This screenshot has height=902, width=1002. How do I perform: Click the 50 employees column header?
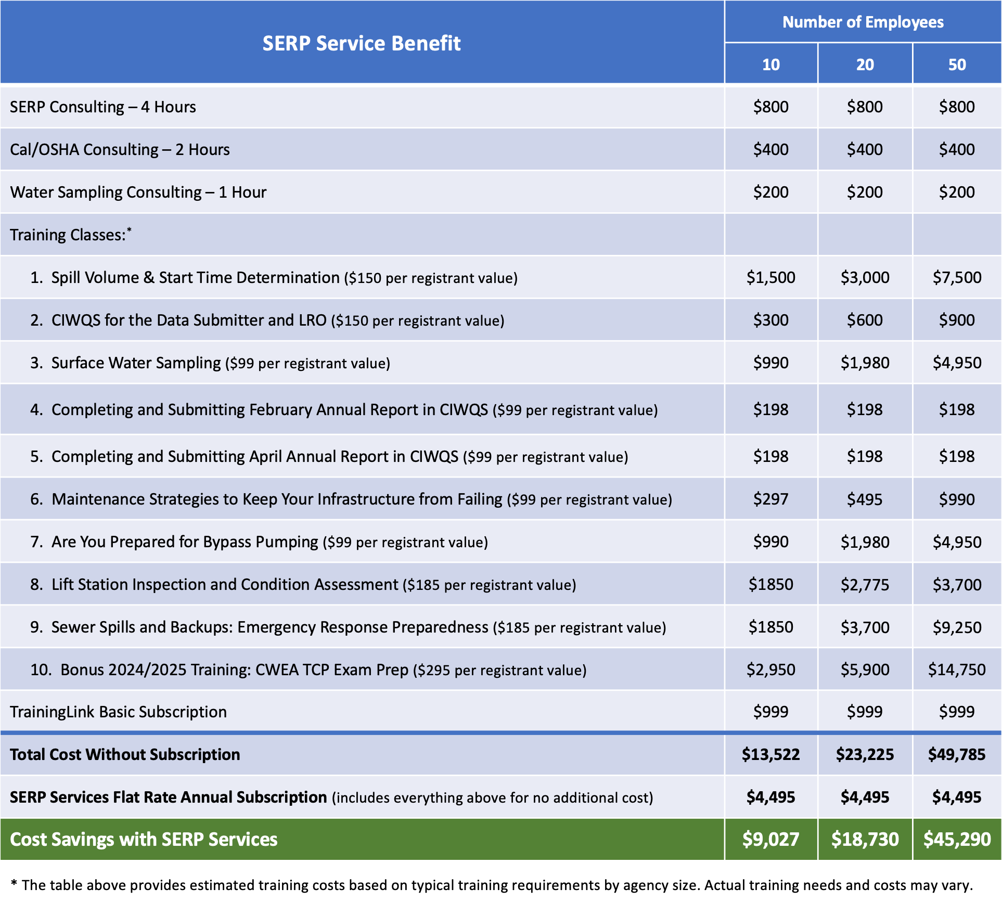(x=957, y=65)
